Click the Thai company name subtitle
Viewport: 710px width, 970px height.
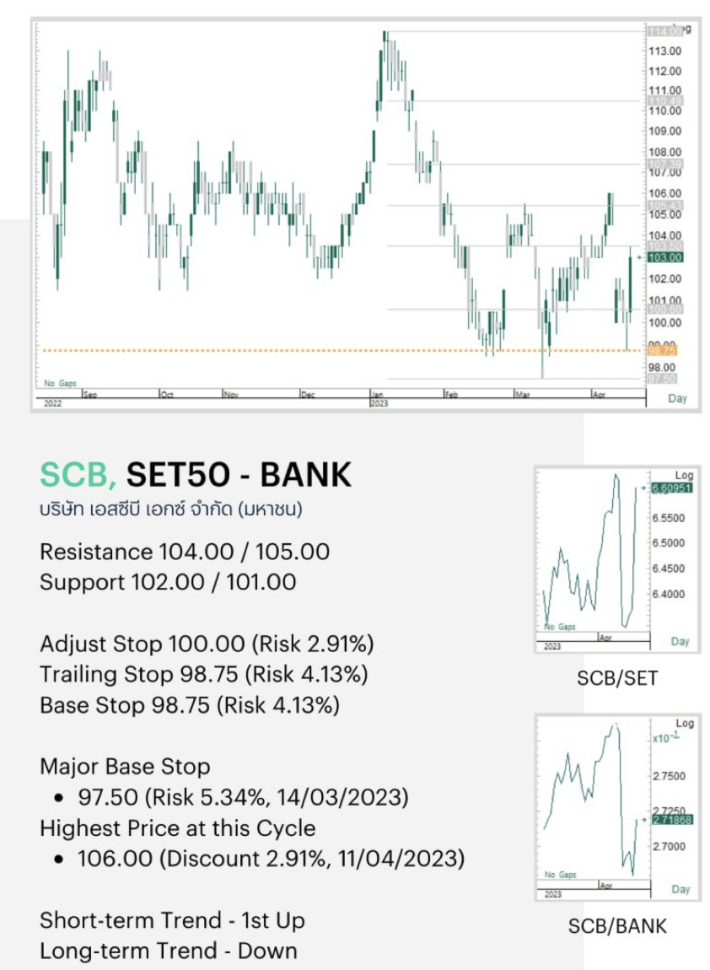pos(171,509)
